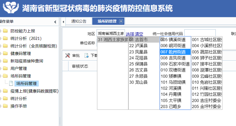Select 105 太平镇
Screen dimensions: 236x126
[x=175, y=101]
